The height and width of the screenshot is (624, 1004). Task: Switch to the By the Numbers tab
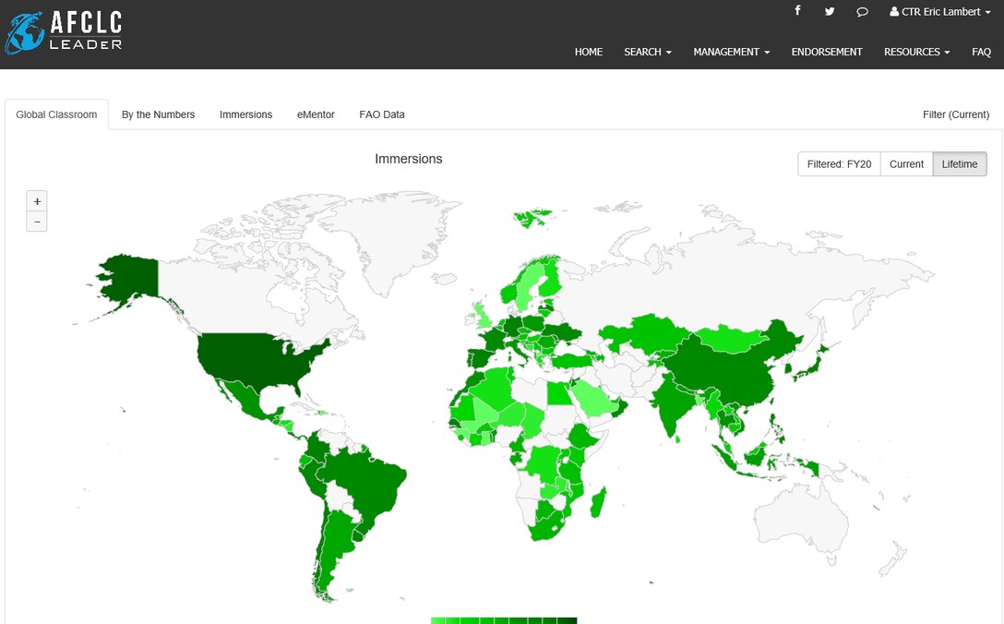click(158, 114)
